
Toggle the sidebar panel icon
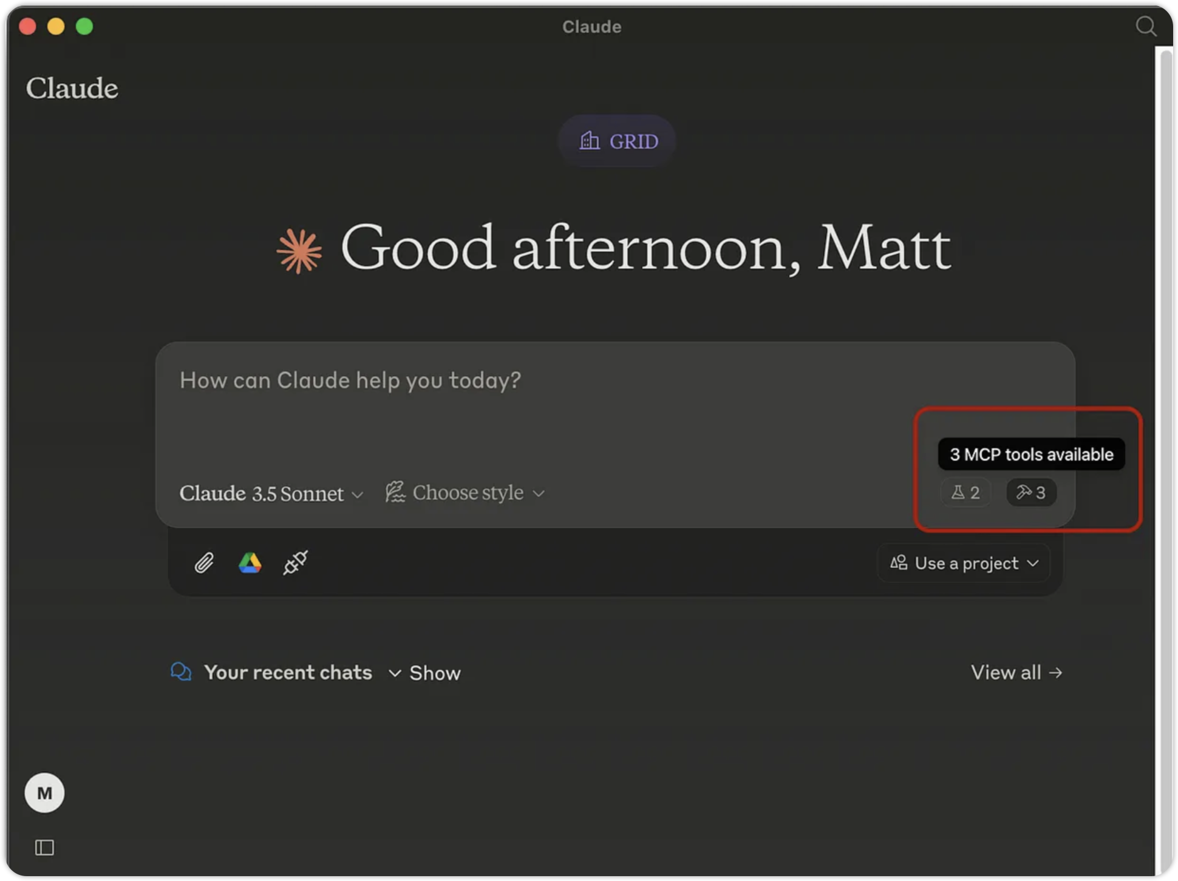44,847
